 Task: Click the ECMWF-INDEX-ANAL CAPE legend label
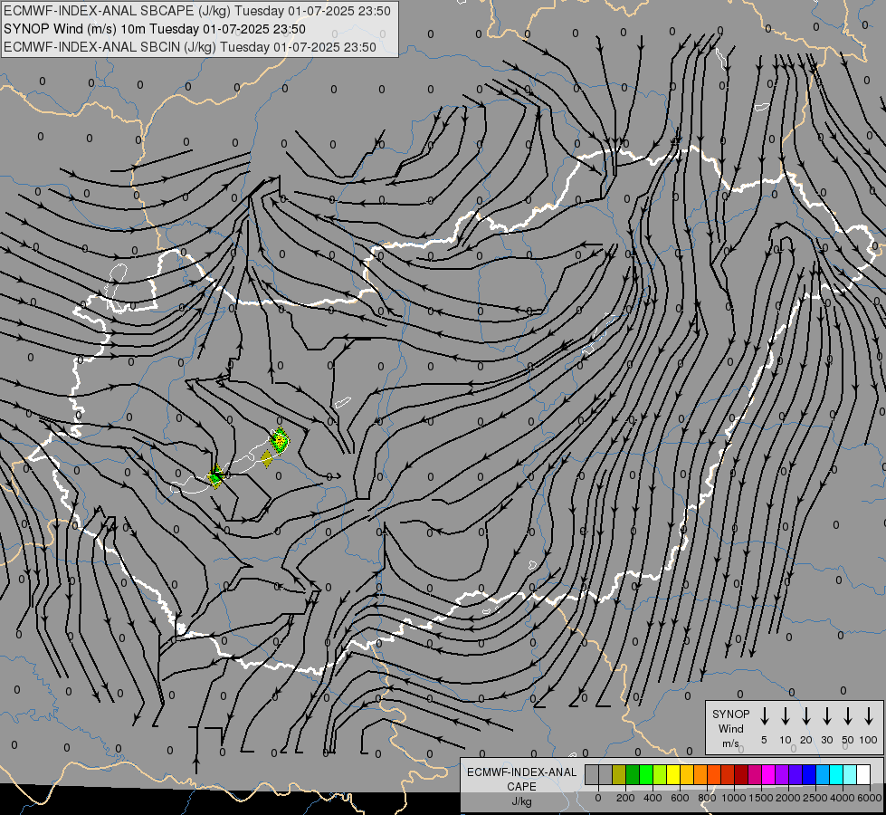[x=521, y=779]
